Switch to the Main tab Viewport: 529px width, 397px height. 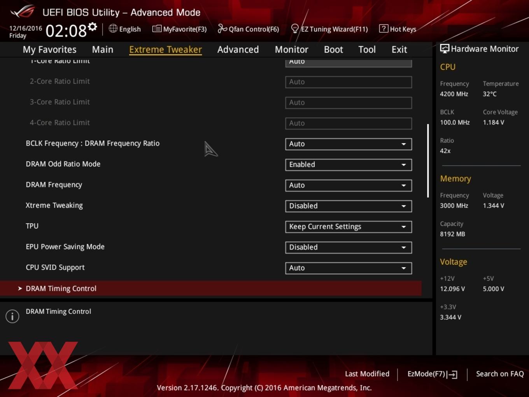pos(103,49)
